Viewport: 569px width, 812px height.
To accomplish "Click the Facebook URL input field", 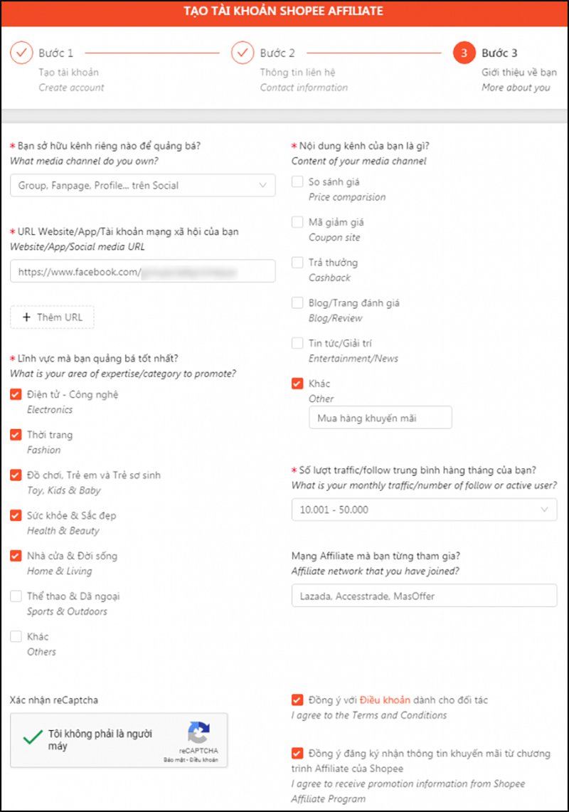I will click(143, 271).
